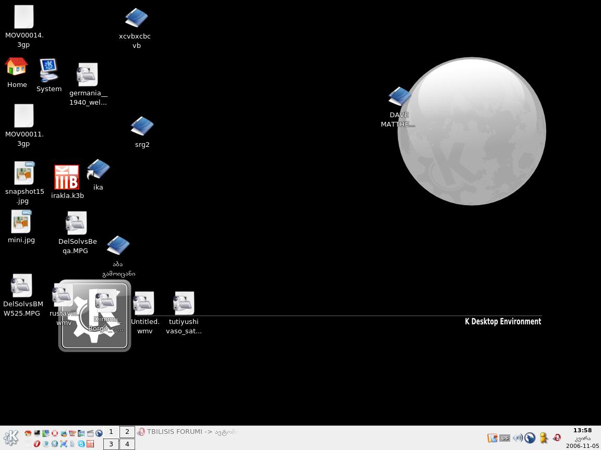
Task: Launch Skype from the panel
Action: (81, 444)
